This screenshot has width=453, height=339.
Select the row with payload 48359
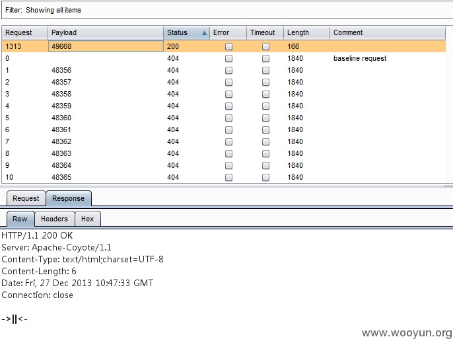coord(224,106)
